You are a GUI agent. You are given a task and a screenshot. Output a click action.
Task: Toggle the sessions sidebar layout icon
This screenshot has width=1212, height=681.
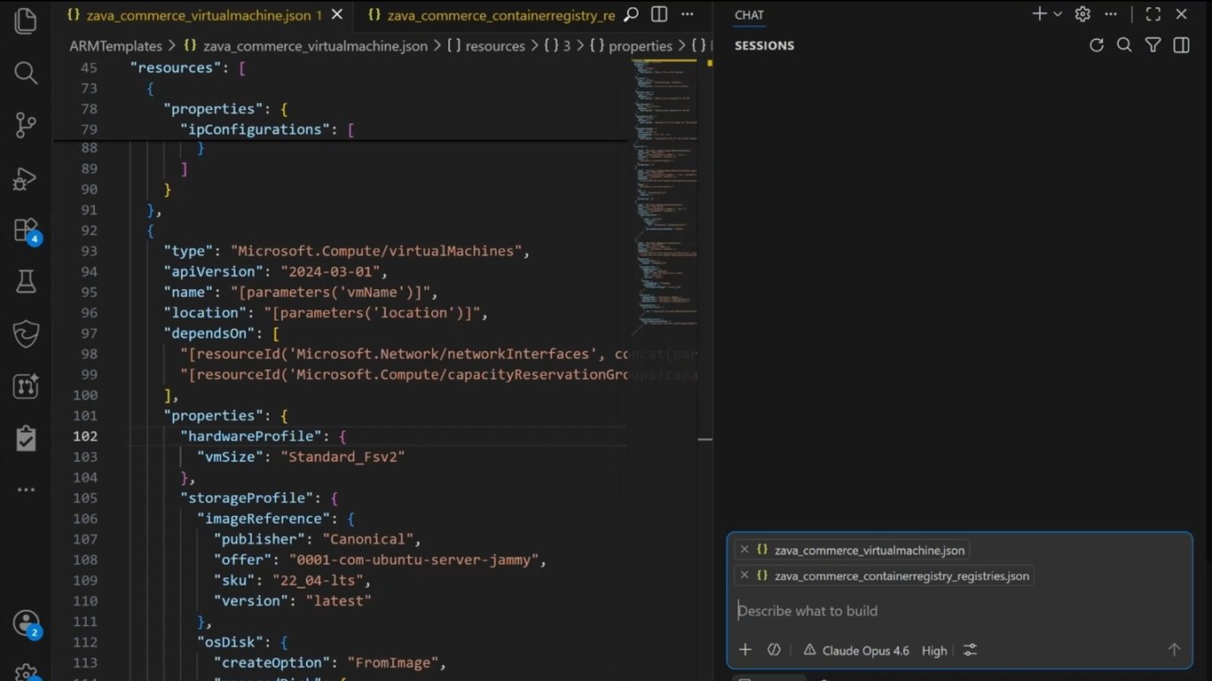(x=1181, y=45)
